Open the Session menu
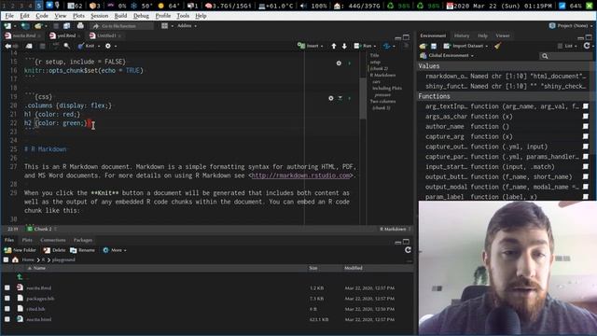Image resolution: width=597 pixels, height=336 pixels. [100, 16]
